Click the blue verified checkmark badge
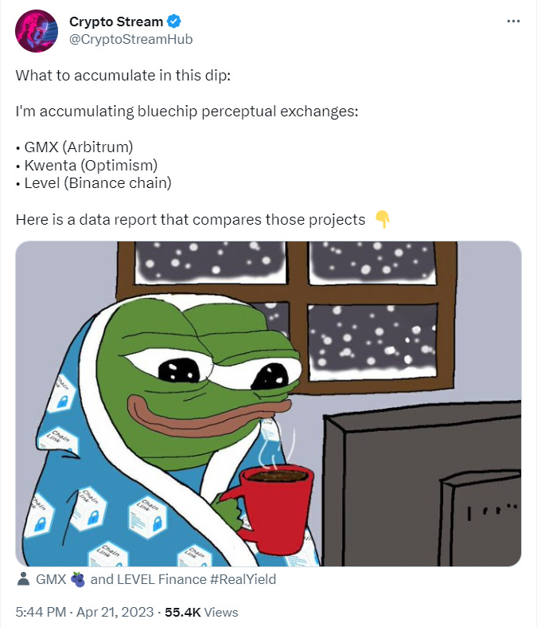This screenshot has height=627, width=545. click(x=173, y=22)
